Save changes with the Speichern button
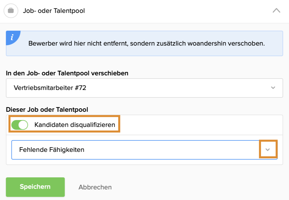Image resolution: width=289 pixels, height=200 pixels. coord(35,187)
